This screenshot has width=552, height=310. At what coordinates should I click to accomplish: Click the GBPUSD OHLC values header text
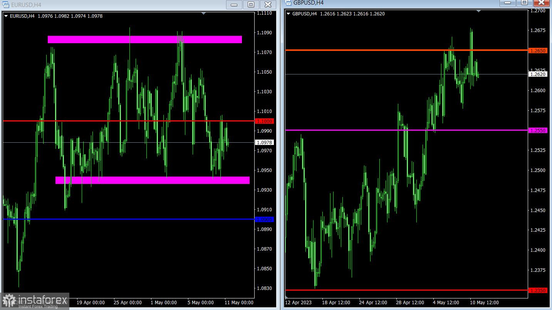pyautogui.click(x=352, y=14)
